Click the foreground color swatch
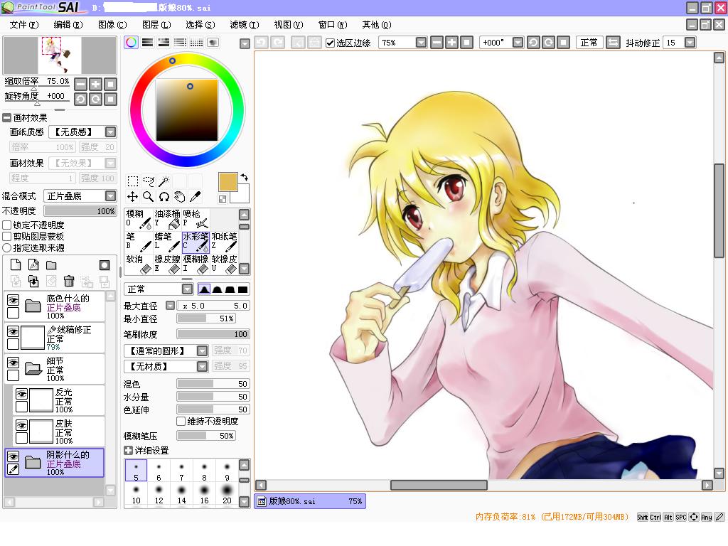This screenshot has height=546, width=728. point(227,182)
